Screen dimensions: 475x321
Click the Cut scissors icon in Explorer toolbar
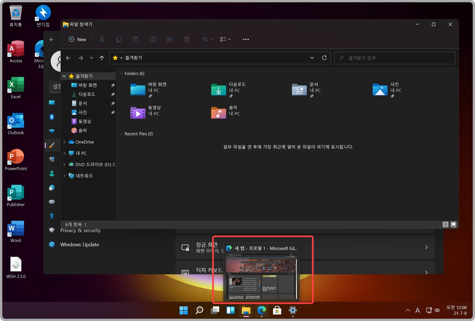(102, 39)
